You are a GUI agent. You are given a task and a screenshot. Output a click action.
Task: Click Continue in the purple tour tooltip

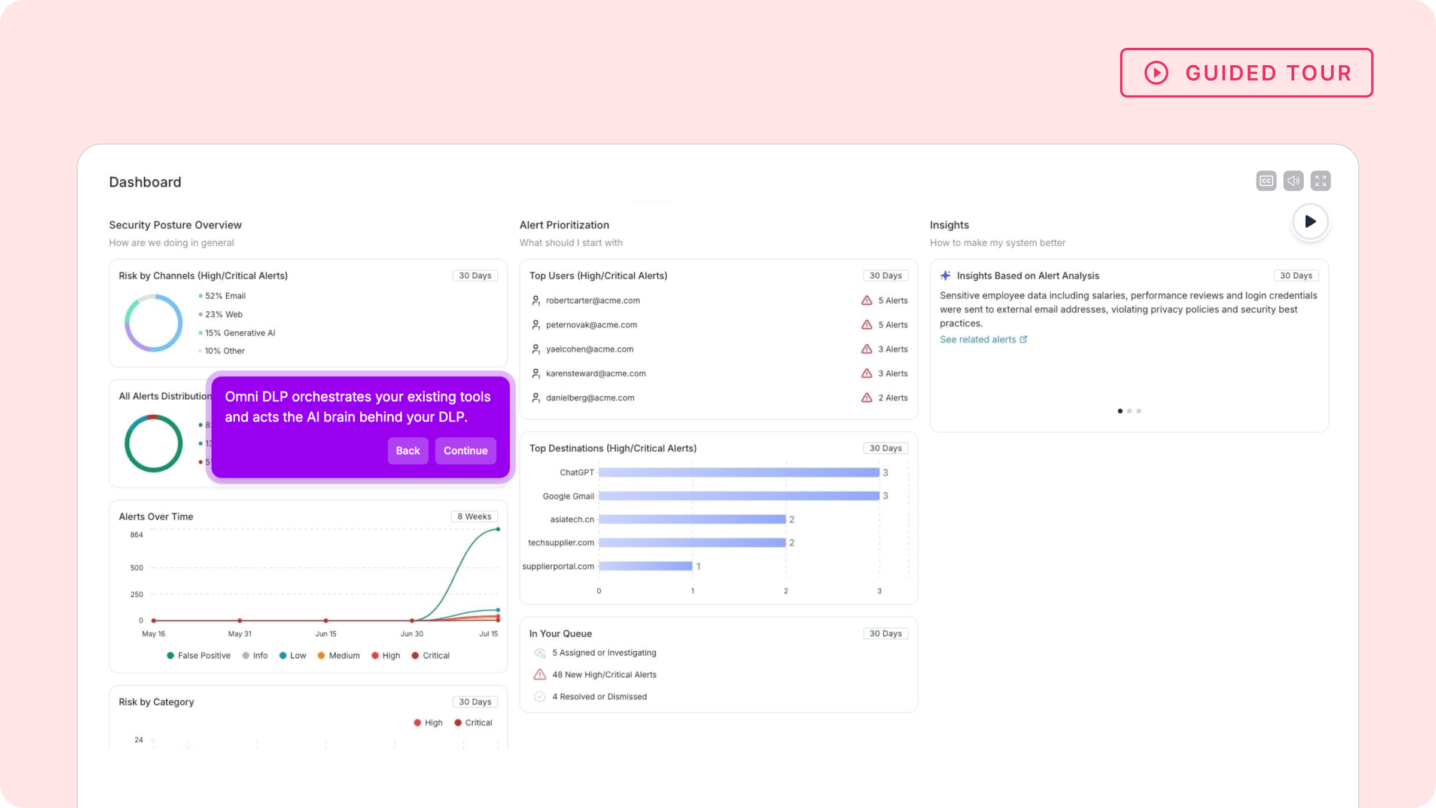465,451
